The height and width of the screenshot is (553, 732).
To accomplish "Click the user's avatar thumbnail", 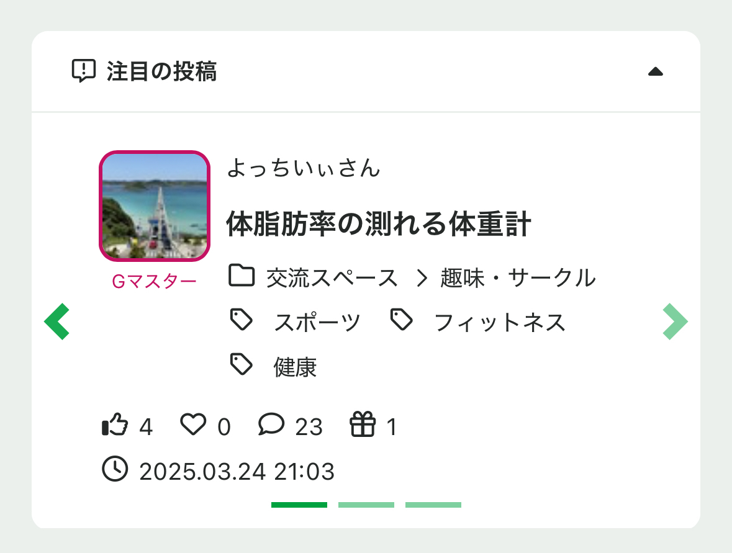I will point(155,205).
